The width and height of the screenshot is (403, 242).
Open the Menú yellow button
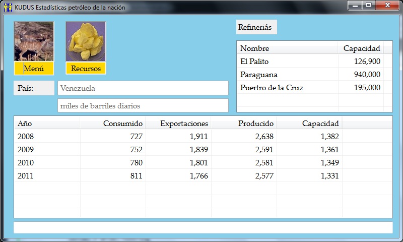point(34,69)
